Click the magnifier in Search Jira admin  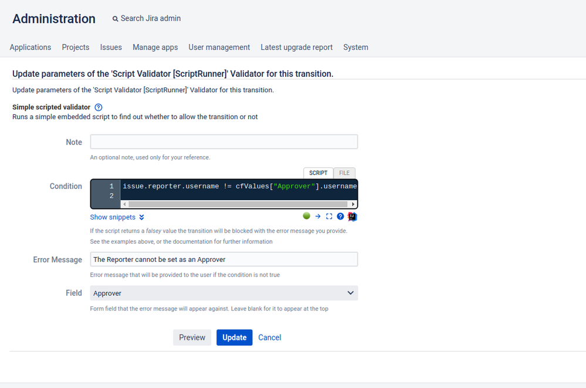[x=115, y=18]
